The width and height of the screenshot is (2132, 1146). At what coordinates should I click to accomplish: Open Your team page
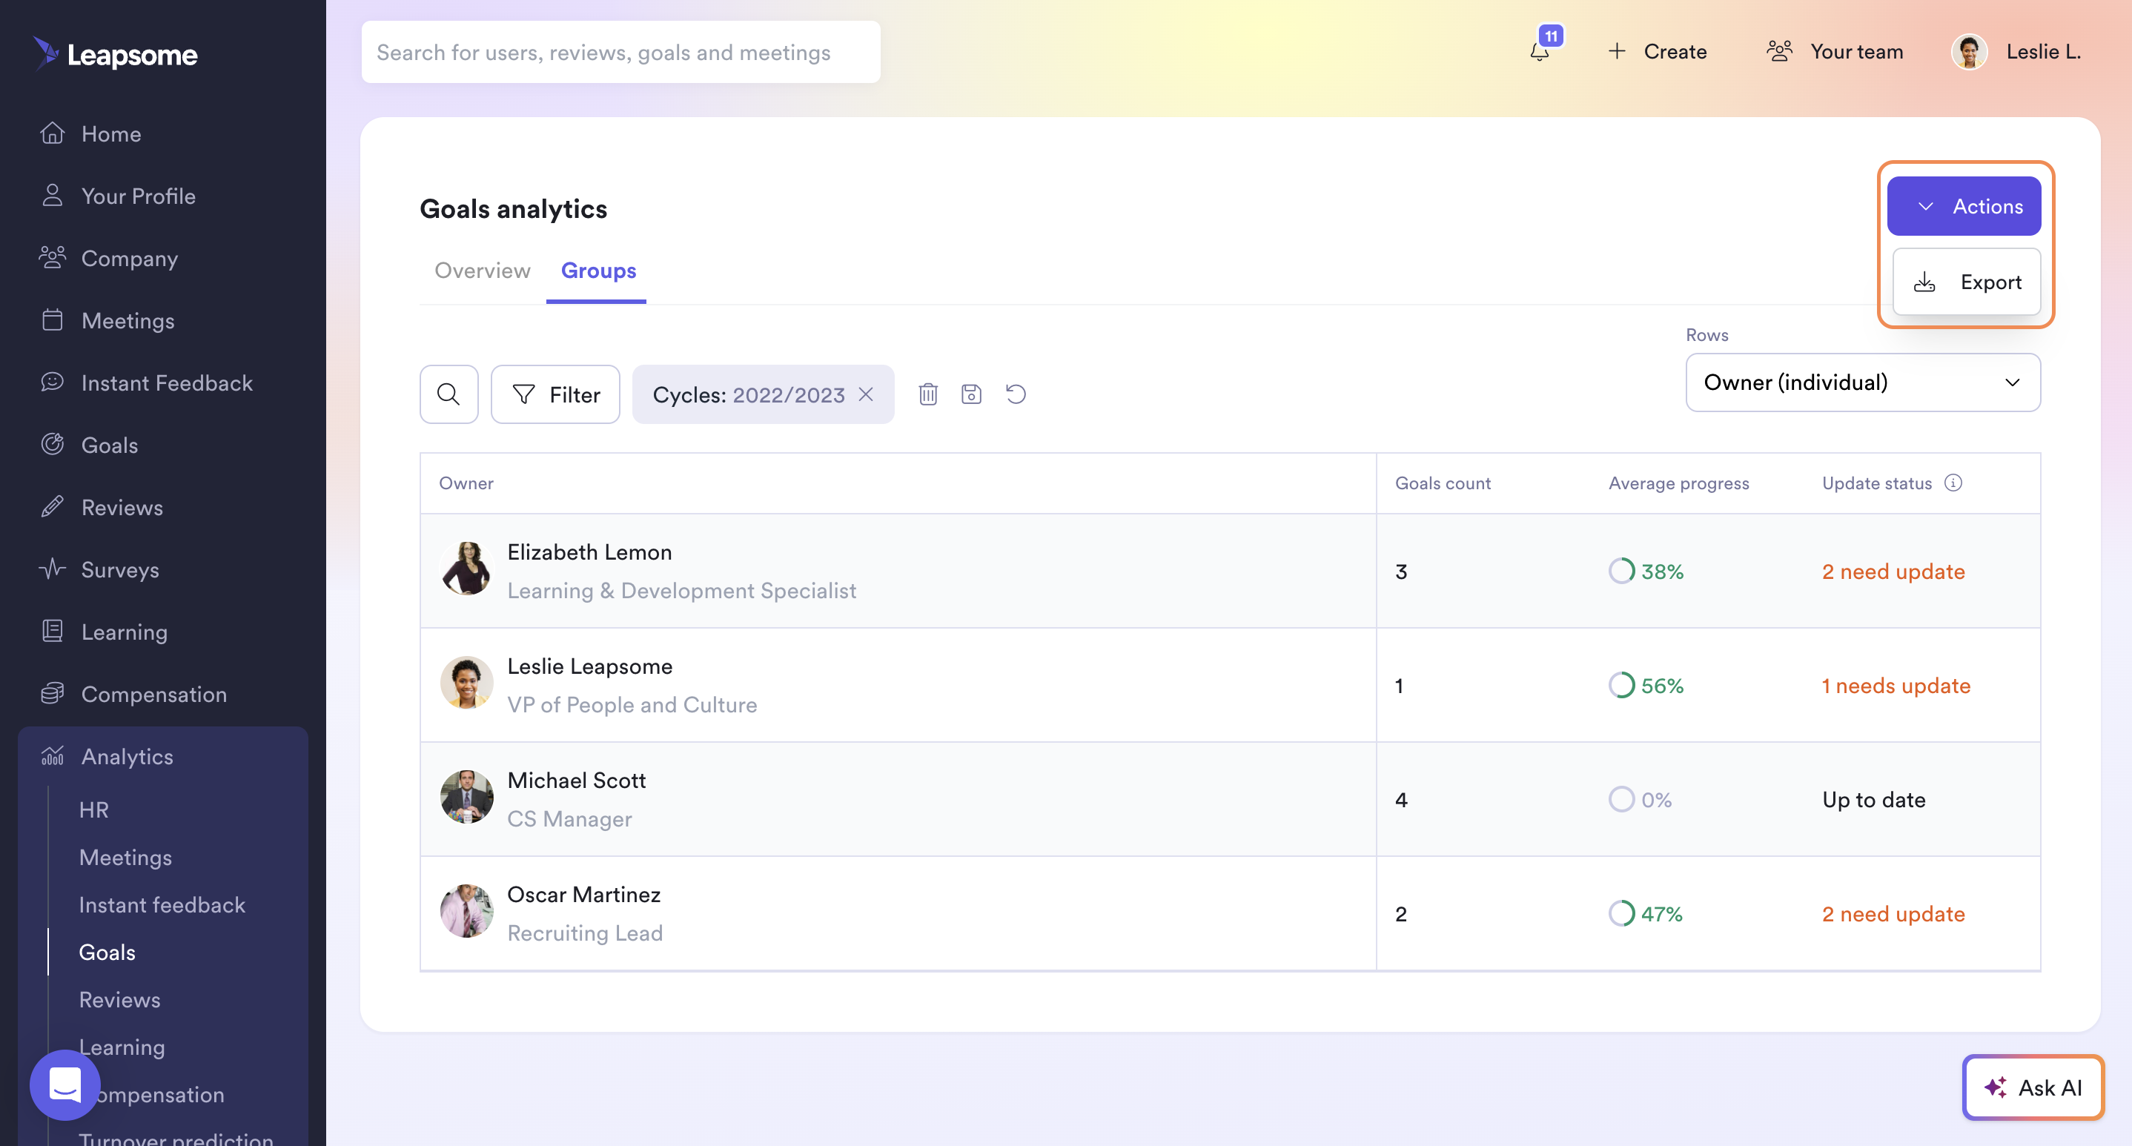tap(1834, 51)
